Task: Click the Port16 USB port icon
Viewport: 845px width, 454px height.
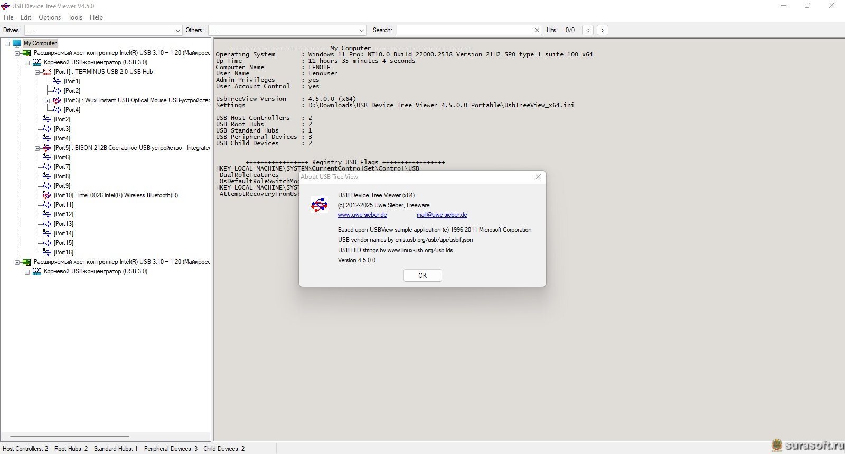Action: [46, 252]
